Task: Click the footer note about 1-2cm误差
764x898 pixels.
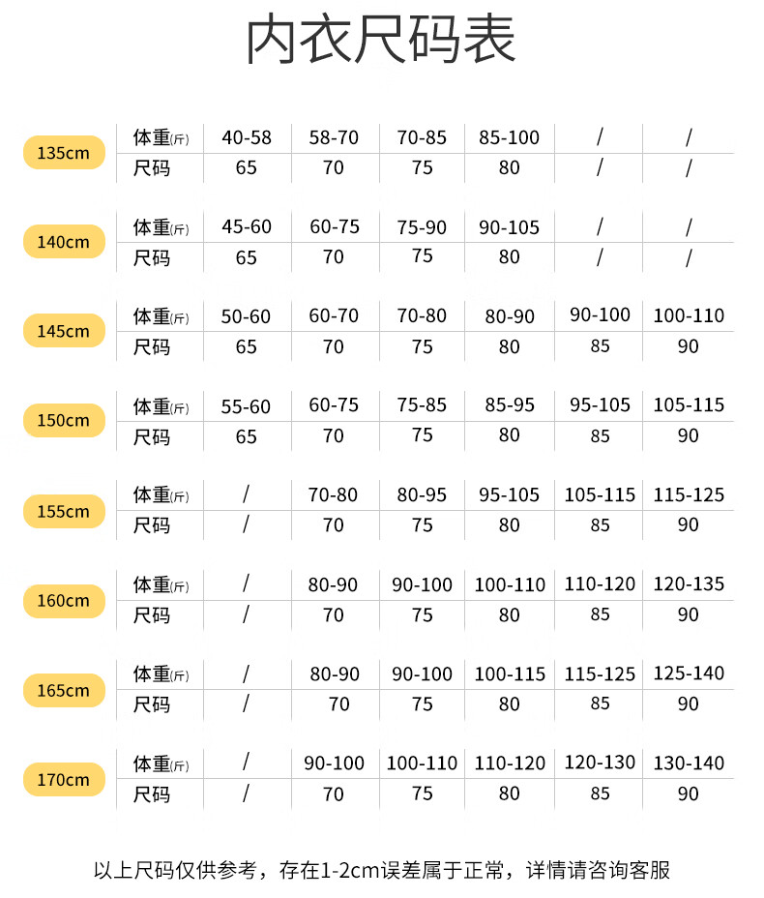Action: click(x=382, y=870)
